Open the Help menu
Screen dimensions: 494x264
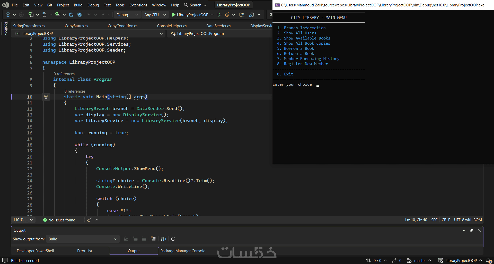175,5
